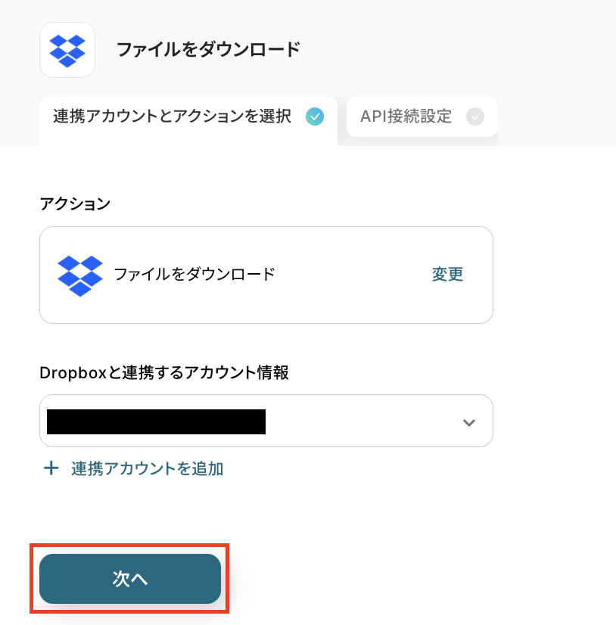Click empty space inside the account selector field

tap(362, 421)
